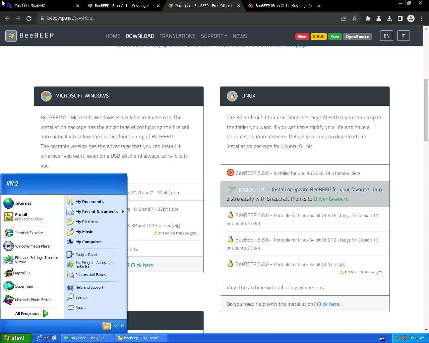The image size is (429, 343).
Task: Click the browser forward arrow
Action: tap(18, 18)
